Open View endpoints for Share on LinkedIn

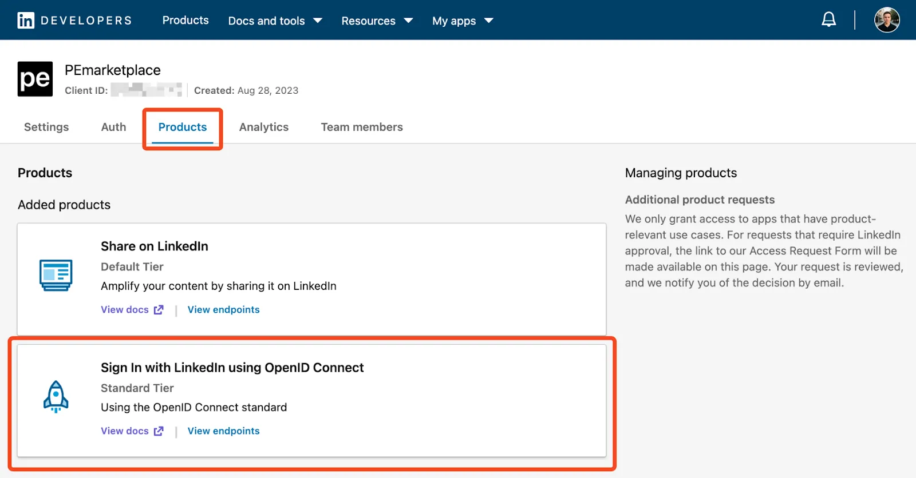click(223, 310)
